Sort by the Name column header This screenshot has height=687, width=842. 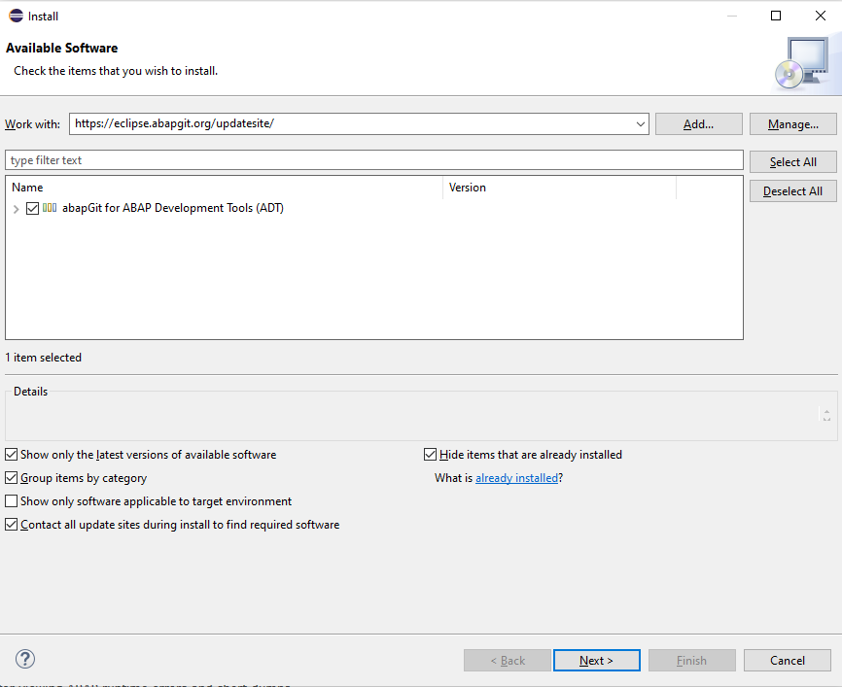(x=224, y=188)
